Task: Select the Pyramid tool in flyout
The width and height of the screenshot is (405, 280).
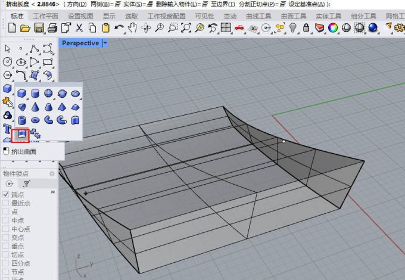Action: (62, 107)
